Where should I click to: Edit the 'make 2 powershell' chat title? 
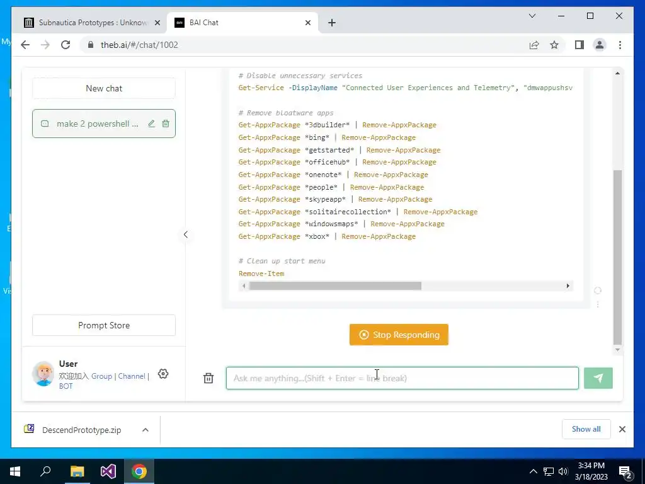point(151,124)
